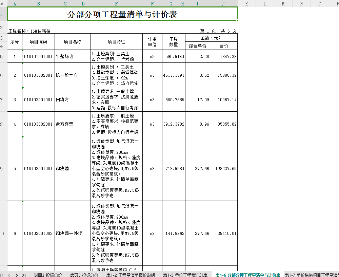This screenshot has height=277, width=339.
Task: Click total price cell 198237.69
Action: 223,168
